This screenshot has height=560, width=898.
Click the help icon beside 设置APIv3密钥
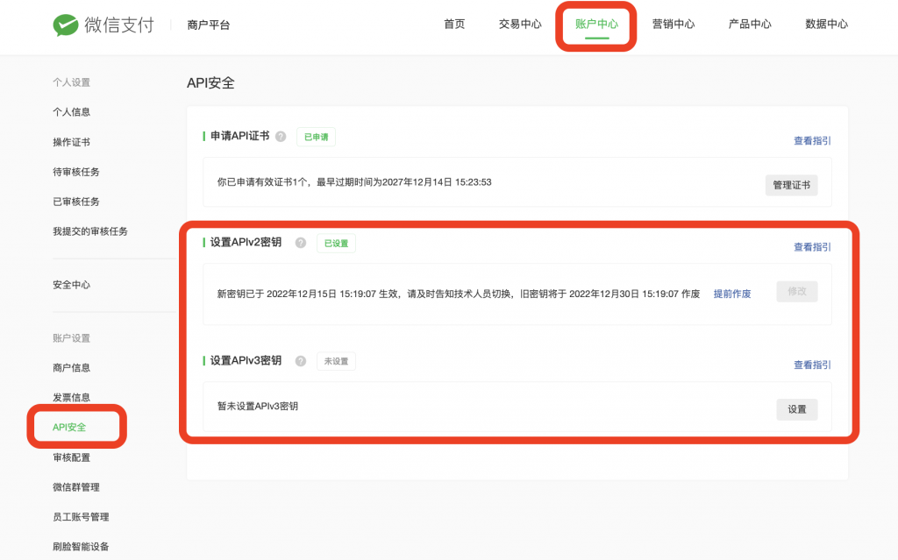point(300,360)
